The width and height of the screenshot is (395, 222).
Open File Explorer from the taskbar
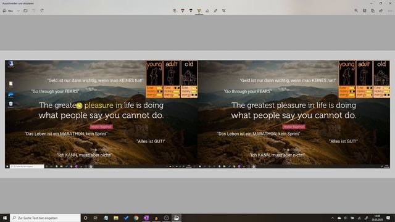pyautogui.click(x=116, y=218)
